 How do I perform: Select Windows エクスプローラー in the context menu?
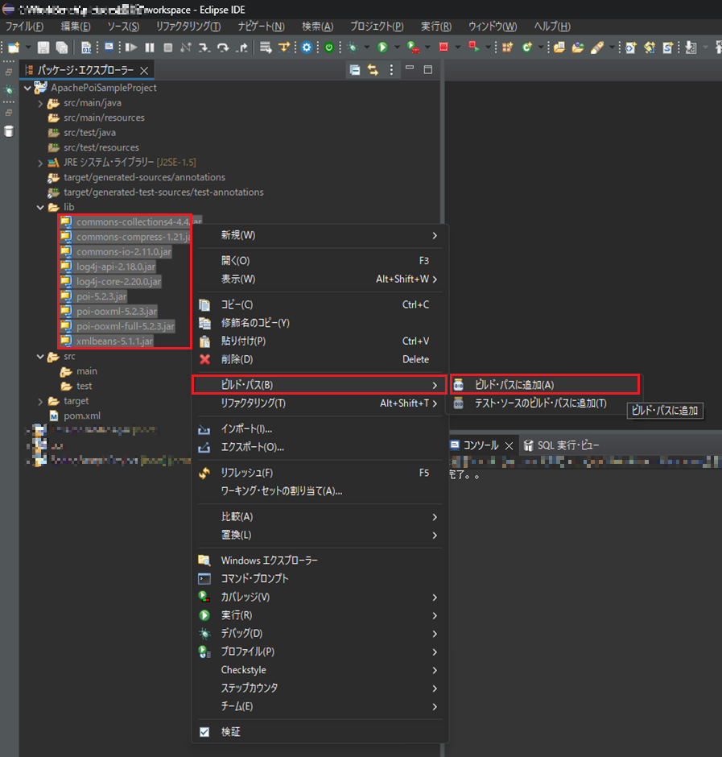click(x=319, y=561)
